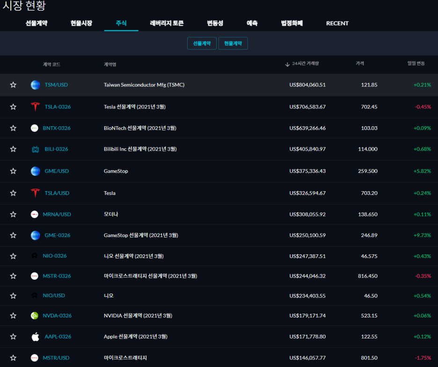438x367 pixels.
Task: Open the GME/USD market link
Action: (57, 171)
